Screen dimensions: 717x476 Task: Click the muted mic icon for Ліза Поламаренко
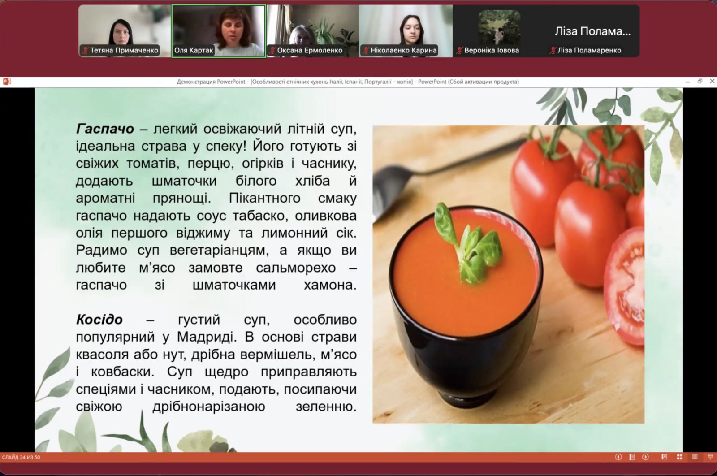[553, 50]
